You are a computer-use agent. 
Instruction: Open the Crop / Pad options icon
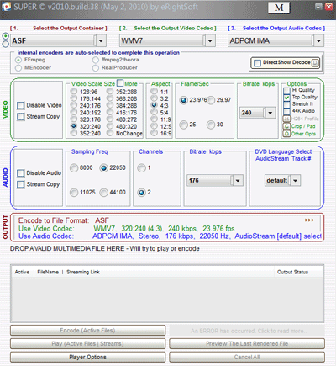[286, 126]
